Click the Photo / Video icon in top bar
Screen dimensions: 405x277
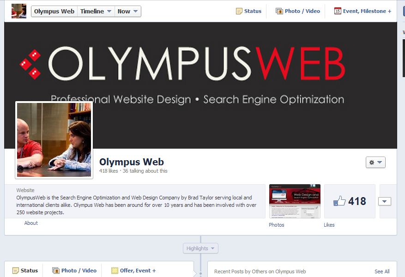[279, 11]
